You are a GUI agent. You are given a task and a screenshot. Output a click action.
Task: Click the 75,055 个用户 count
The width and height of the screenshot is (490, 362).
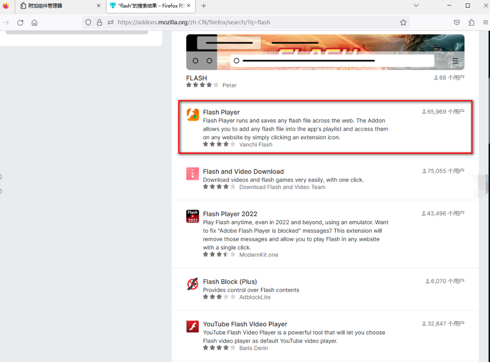[443, 171]
